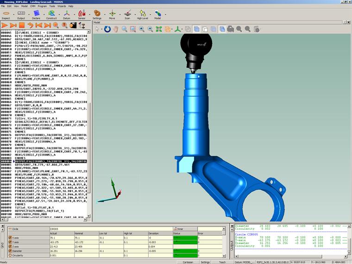352x264 pixels.
Task: Click the save-to-disk program icon
Action: [x=73, y=25]
